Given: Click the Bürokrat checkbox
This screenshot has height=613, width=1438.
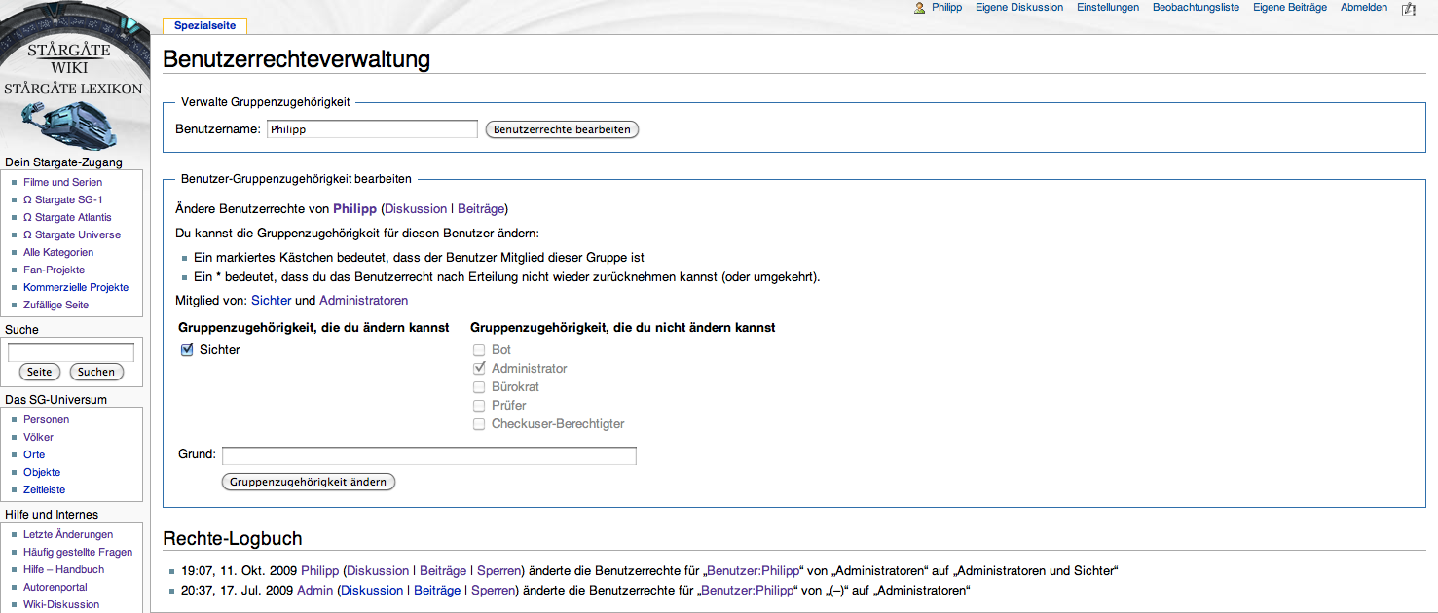Looking at the screenshot, I should click(x=479, y=387).
